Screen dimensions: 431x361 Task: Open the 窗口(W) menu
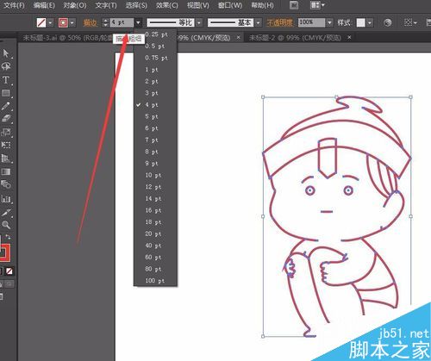coord(230,5)
